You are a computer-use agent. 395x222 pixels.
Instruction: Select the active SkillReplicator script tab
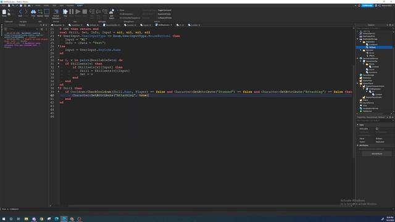pos(164,25)
